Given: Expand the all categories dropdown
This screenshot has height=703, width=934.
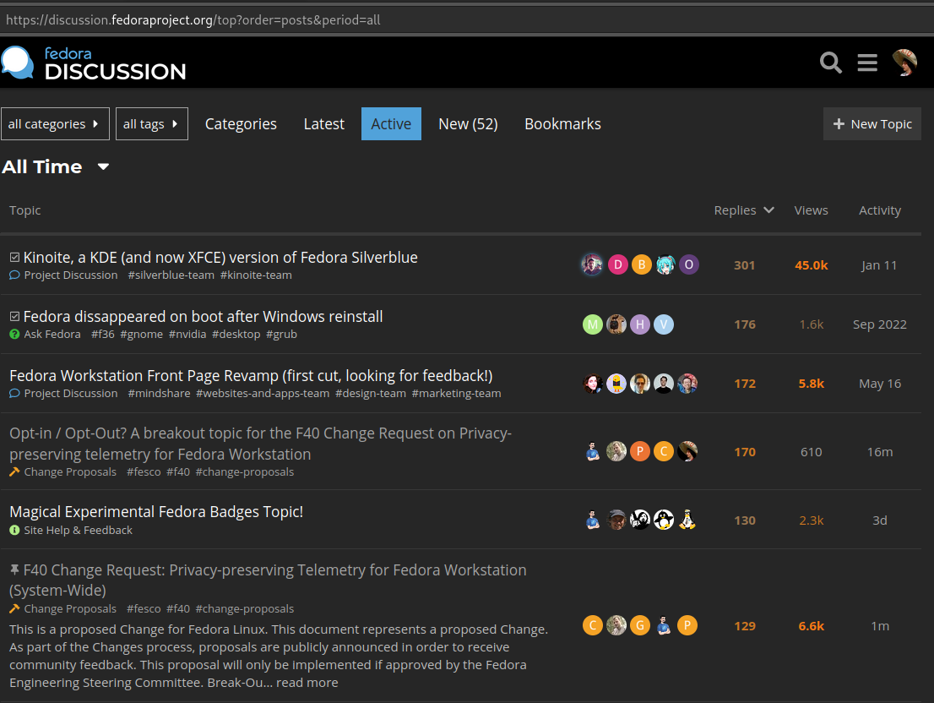Looking at the screenshot, I should [x=55, y=124].
